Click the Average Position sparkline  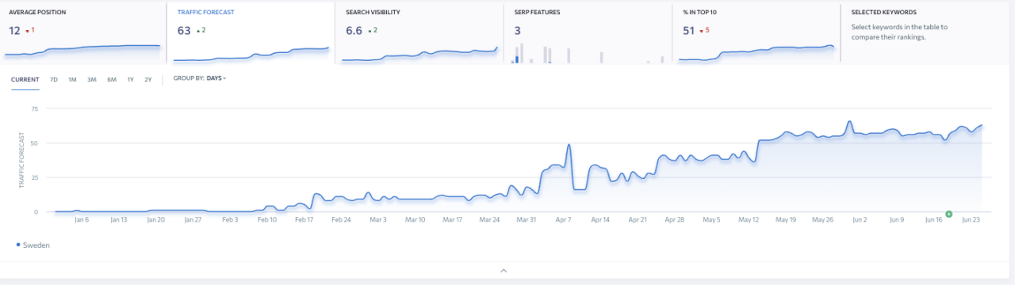coord(82,51)
